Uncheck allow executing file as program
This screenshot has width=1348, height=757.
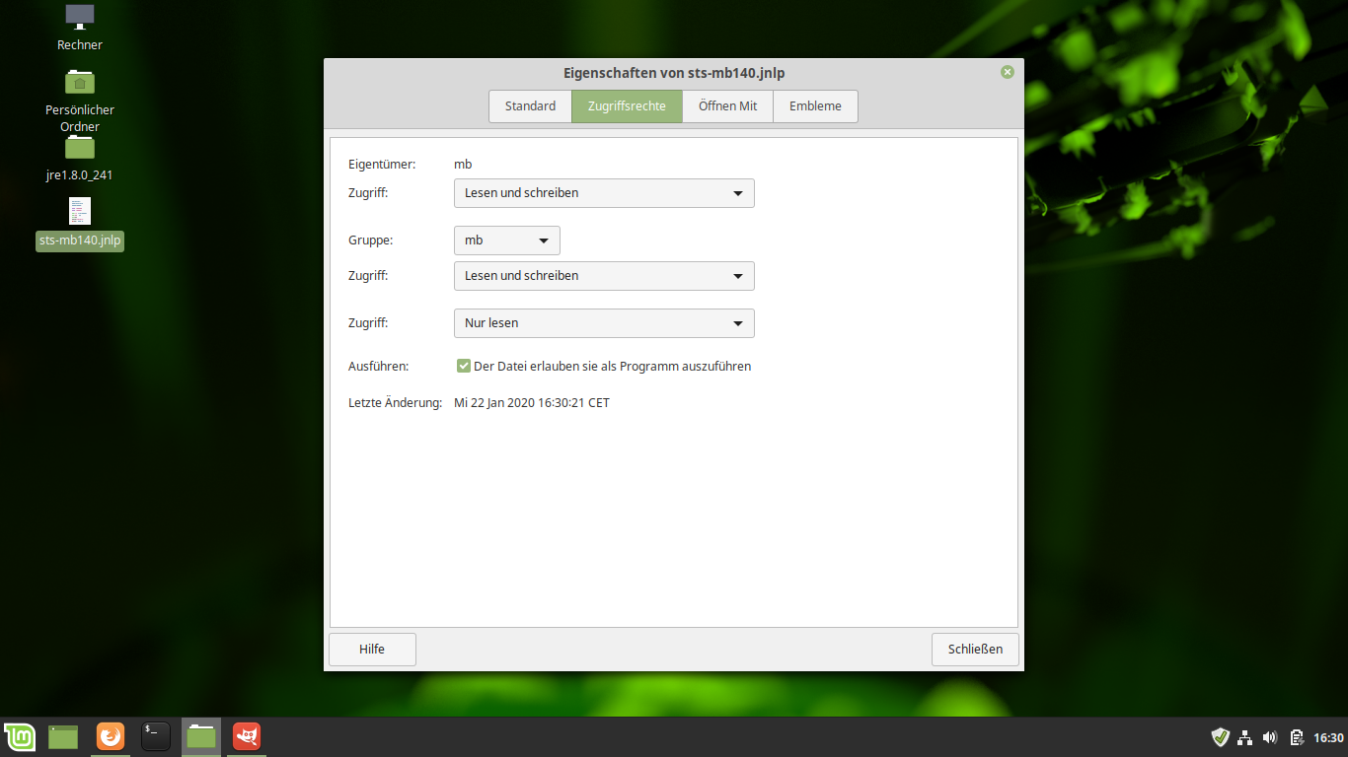[463, 367]
